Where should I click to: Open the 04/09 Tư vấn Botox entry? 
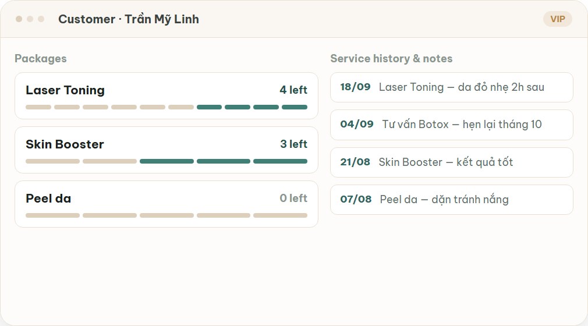pos(452,125)
